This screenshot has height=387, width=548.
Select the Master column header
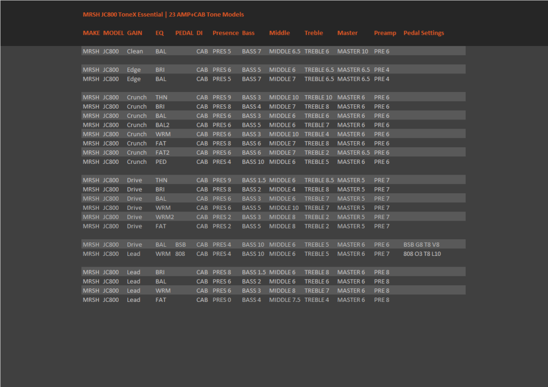pyautogui.click(x=347, y=33)
